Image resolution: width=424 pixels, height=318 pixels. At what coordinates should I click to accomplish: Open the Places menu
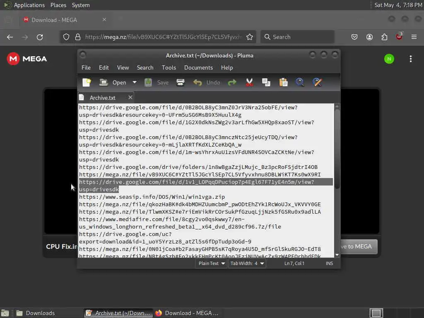point(58,5)
